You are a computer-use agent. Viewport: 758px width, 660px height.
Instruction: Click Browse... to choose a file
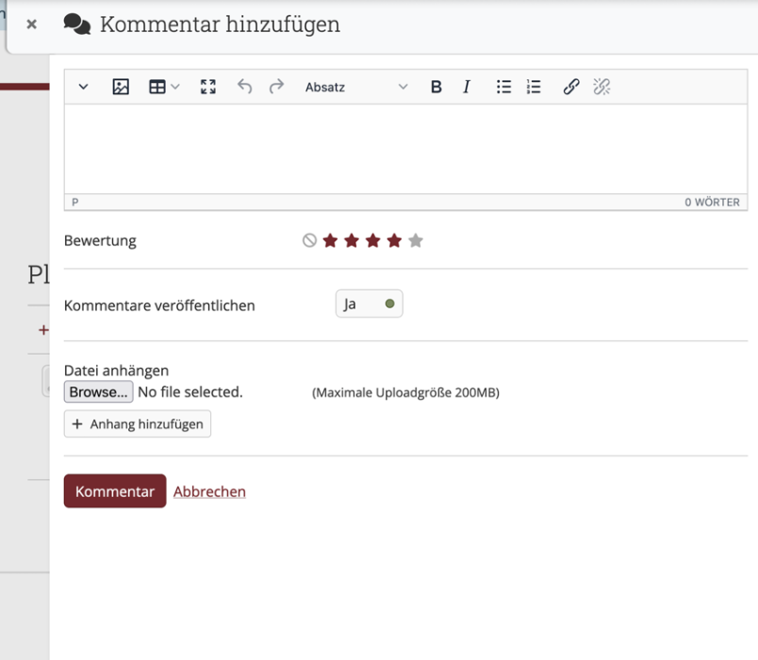pyautogui.click(x=98, y=391)
